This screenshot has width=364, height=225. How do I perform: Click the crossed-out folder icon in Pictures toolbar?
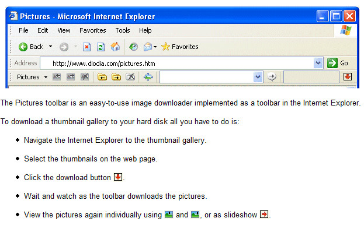point(130,77)
